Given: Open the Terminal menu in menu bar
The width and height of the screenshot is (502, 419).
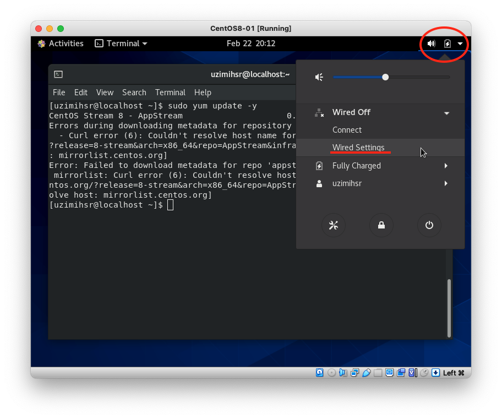Looking at the screenshot, I should (170, 92).
